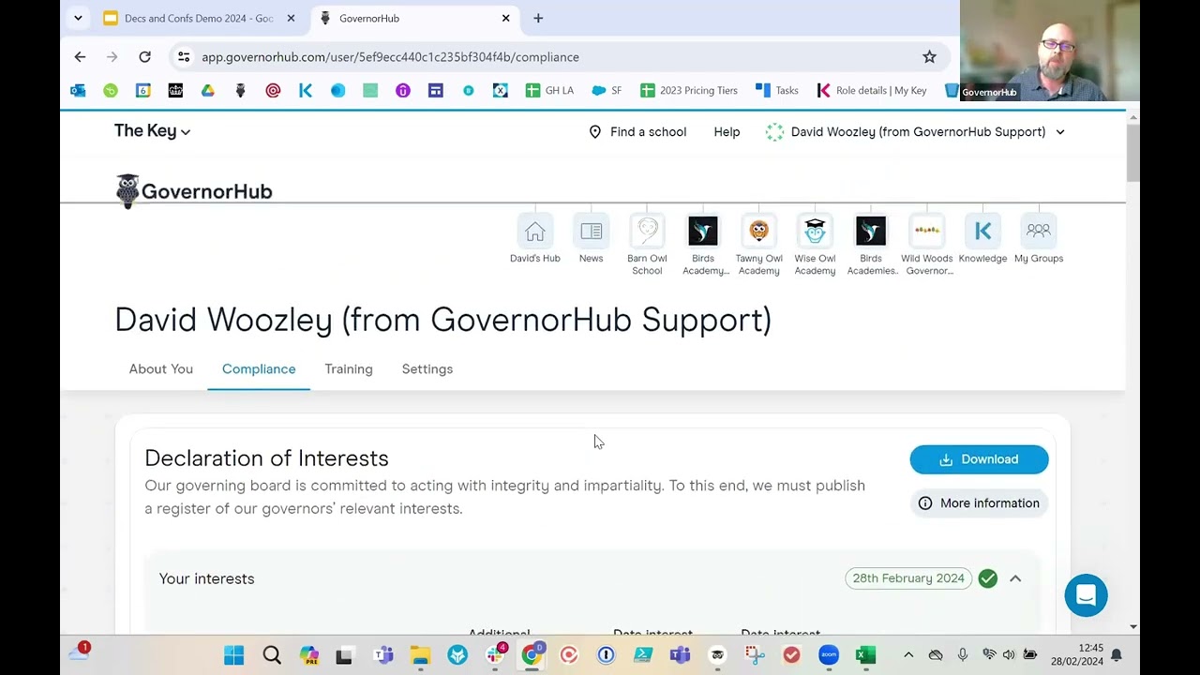The width and height of the screenshot is (1200, 675).
Task: Open volume control in system tray
Action: click(x=1009, y=655)
